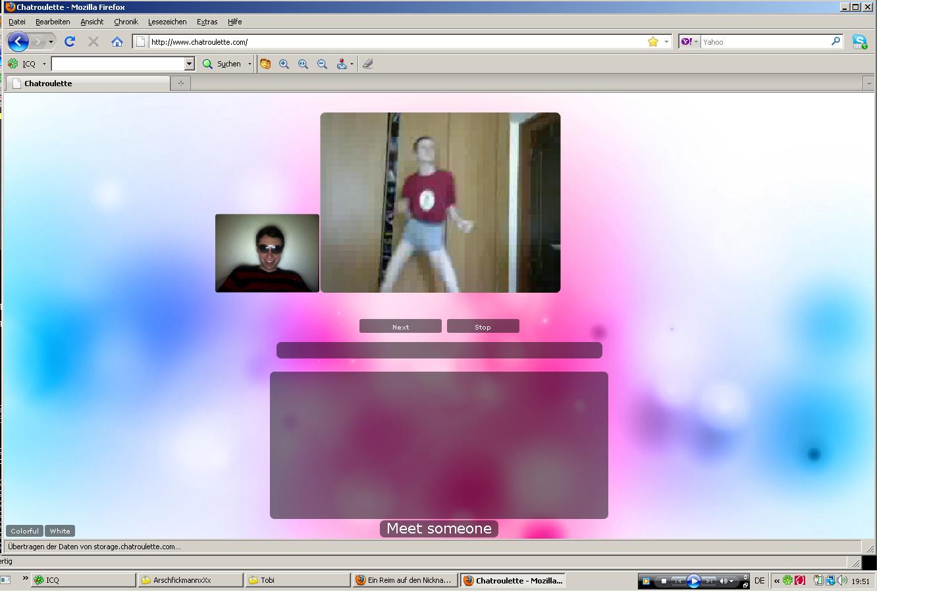Click the Yahoo search engine logo
This screenshot has height=592, width=948.
[x=686, y=41]
